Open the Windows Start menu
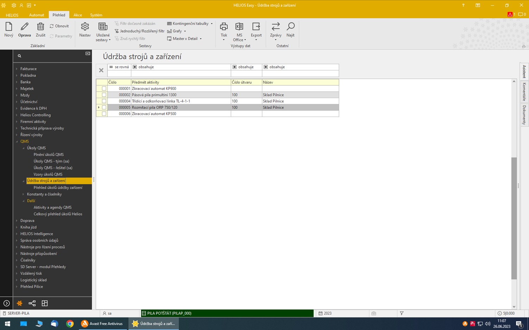Screen dimensions: 529x330 pos(7,324)
